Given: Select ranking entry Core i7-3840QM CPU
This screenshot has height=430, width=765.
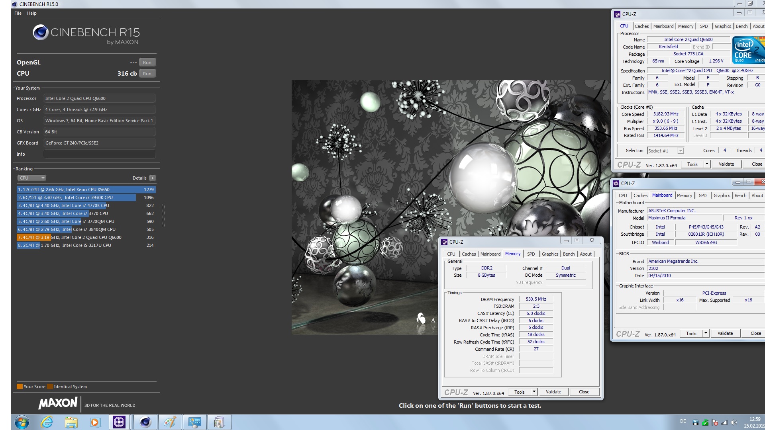Looking at the screenshot, I should [x=86, y=229].
